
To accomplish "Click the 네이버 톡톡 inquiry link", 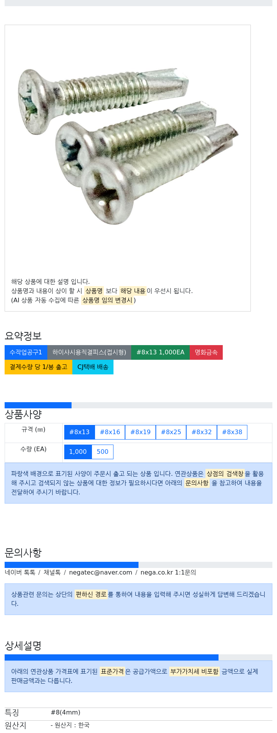I will tap(20, 573).
